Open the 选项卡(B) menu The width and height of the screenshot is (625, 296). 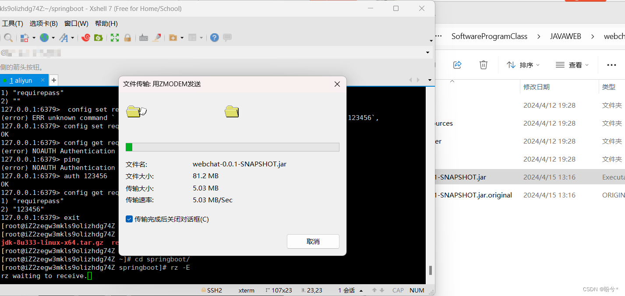coord(44,23)
